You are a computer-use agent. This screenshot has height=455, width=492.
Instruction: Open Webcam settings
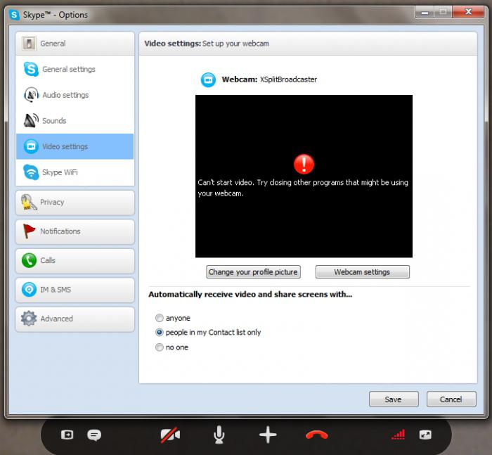(363, 272)
